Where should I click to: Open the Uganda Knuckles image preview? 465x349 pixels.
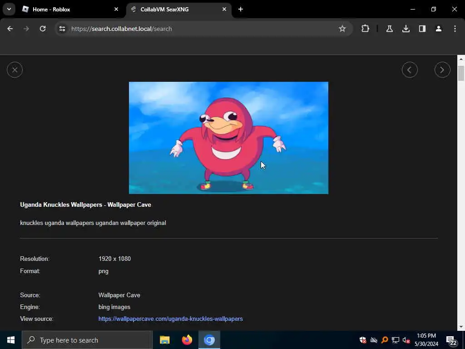228,138
